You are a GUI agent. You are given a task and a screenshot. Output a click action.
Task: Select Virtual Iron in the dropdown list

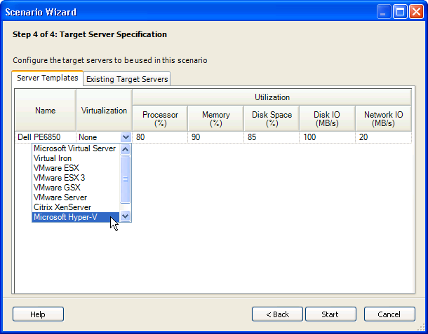(x=76, y=158)
